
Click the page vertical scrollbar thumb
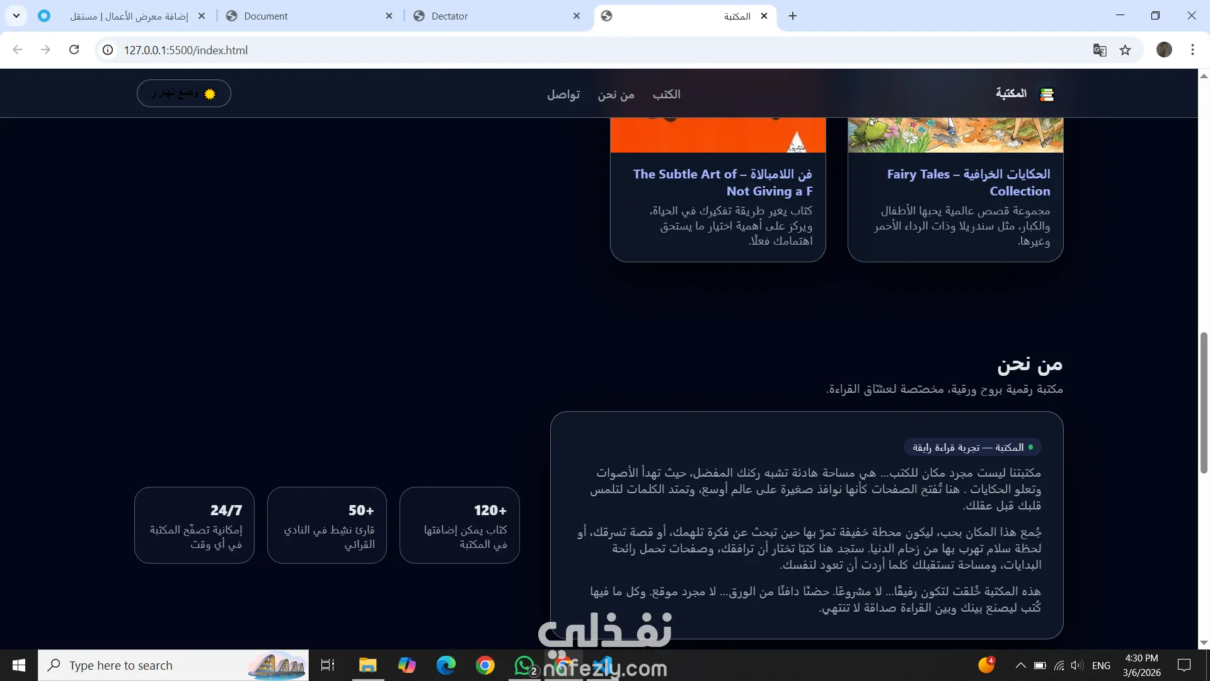click(x=1204, y=402)
